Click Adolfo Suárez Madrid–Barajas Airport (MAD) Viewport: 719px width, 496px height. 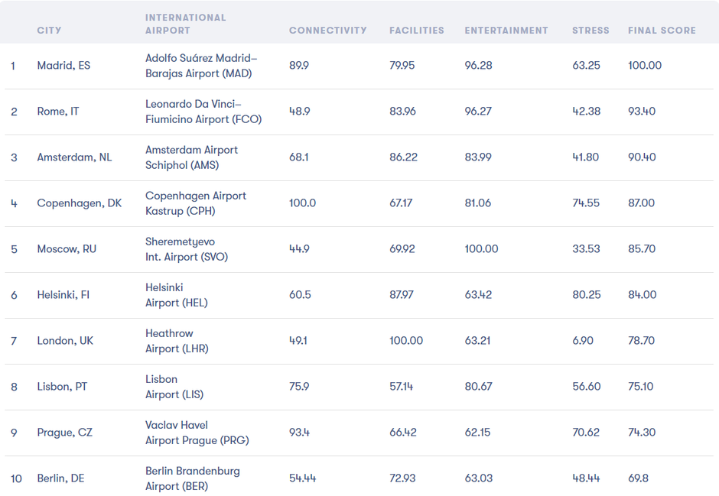pyautogui.click(x=201, y=66)
